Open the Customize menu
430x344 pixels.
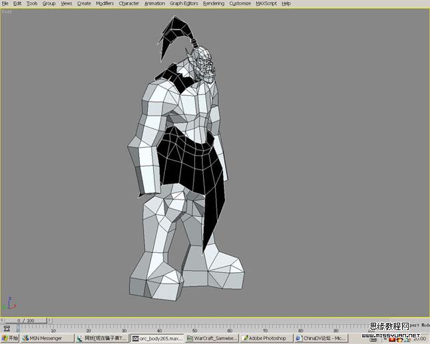[x=240, y=3]
